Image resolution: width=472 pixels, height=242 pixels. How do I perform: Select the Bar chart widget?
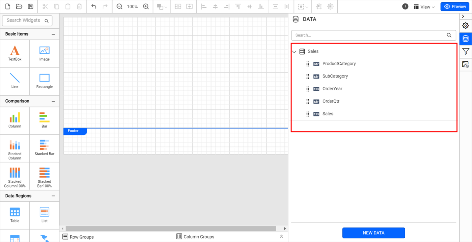(45, 120)
